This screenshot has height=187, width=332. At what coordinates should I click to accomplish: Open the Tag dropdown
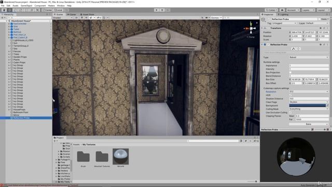click(x=284, y=23)
